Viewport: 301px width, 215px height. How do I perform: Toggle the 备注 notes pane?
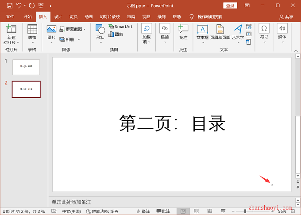(x=143, y=211)
